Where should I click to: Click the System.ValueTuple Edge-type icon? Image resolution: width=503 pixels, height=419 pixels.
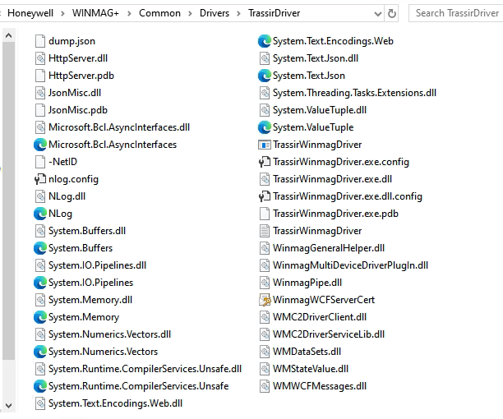[x=265, y=127]
